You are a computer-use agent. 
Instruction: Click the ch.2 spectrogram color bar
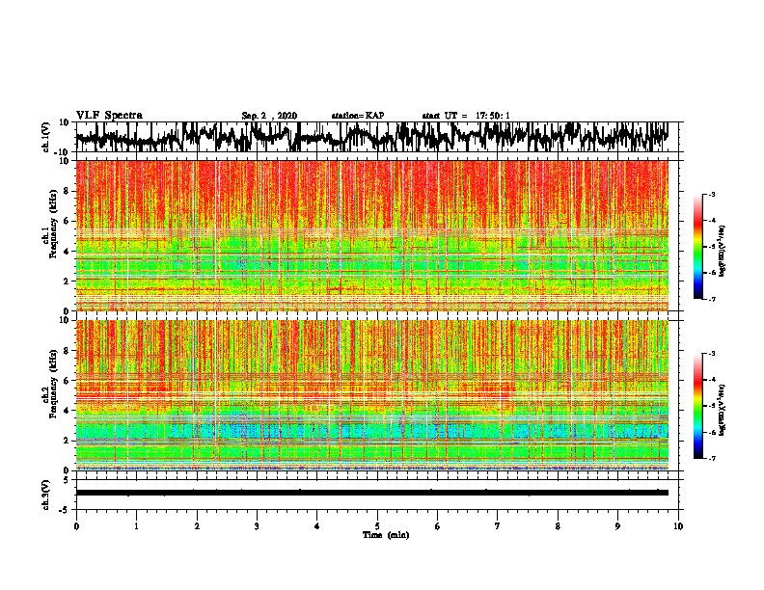(698, 406)
